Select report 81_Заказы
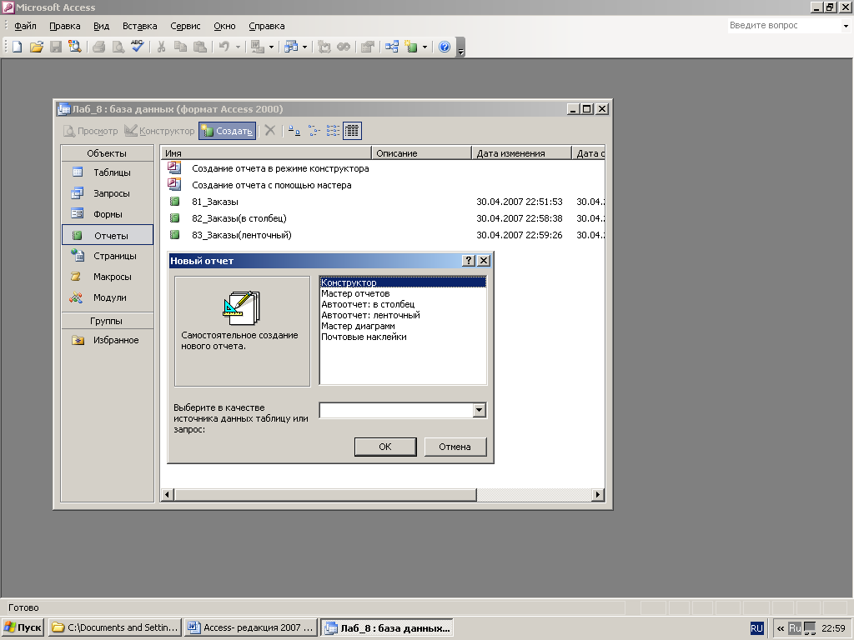The image size is (854, 640). pyautogui.click(x=214, y=202)
